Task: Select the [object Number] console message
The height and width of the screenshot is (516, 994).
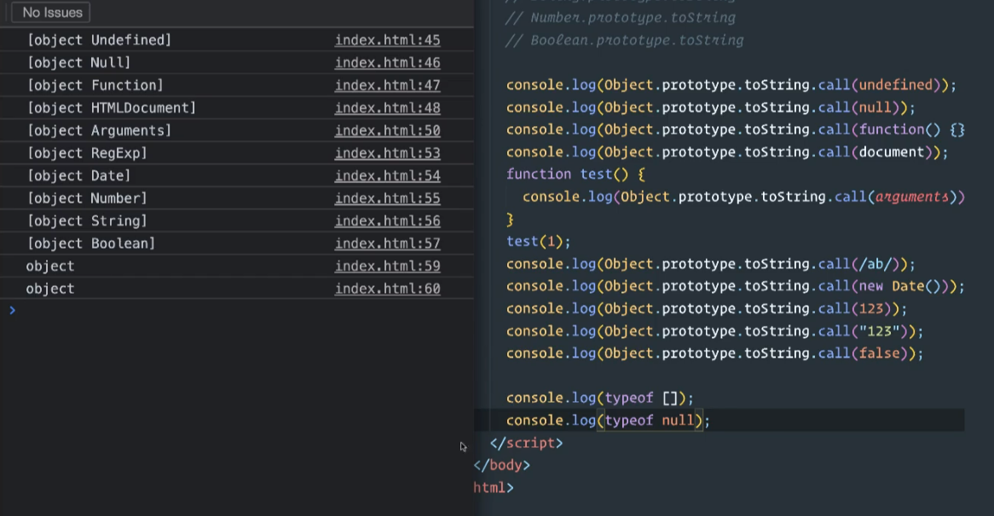Action: pos(88,198)
